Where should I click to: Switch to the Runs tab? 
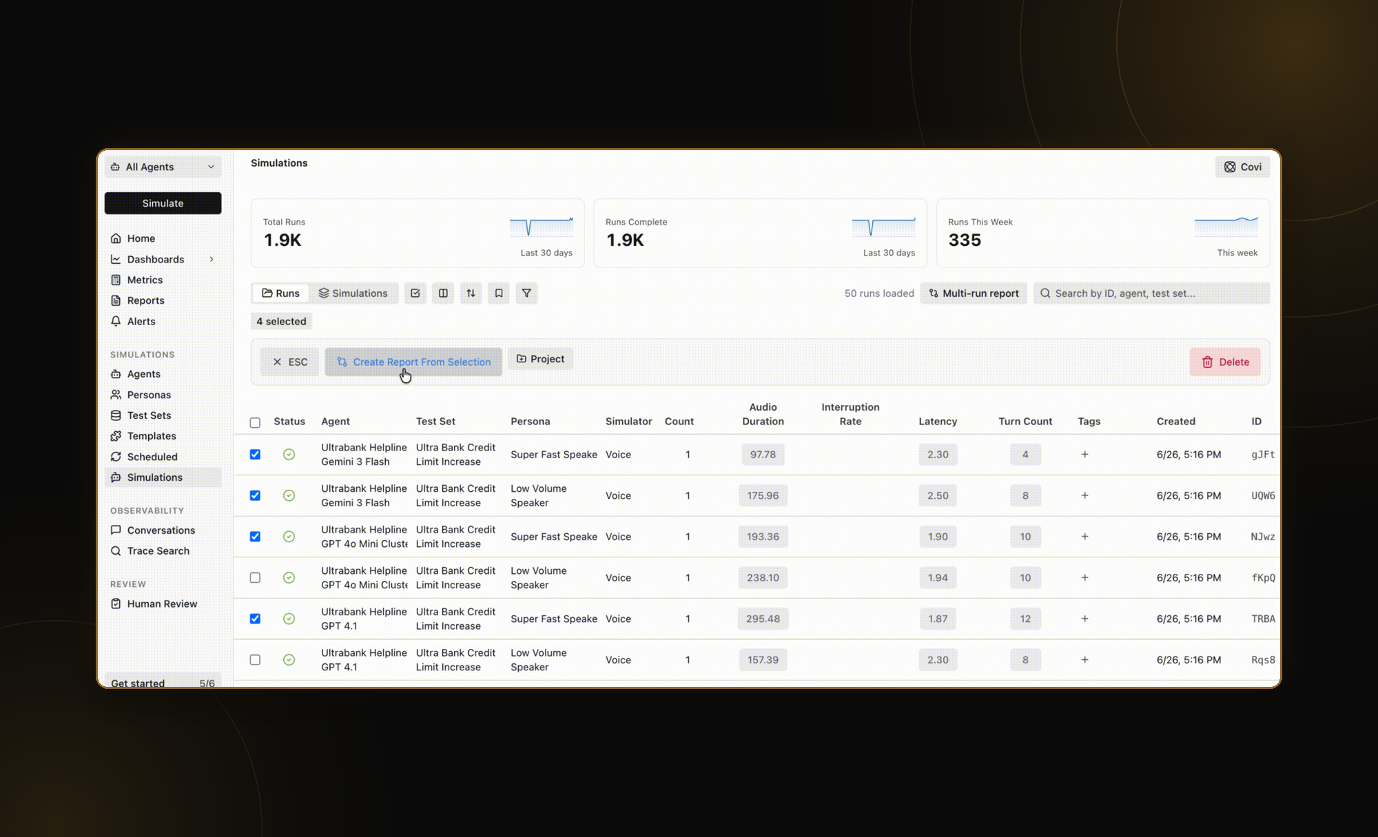(x=281, y=293)
